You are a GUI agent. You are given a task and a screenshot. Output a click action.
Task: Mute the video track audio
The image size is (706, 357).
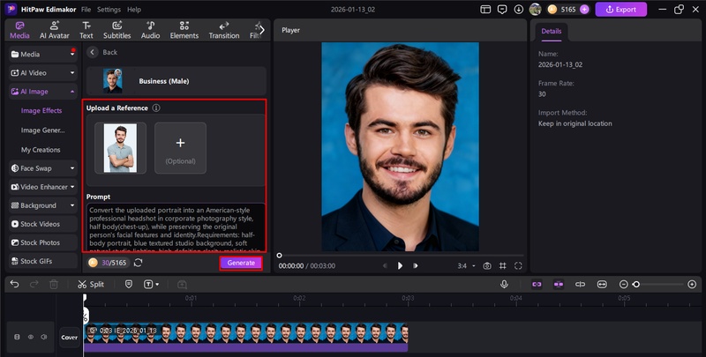point(44,337)
